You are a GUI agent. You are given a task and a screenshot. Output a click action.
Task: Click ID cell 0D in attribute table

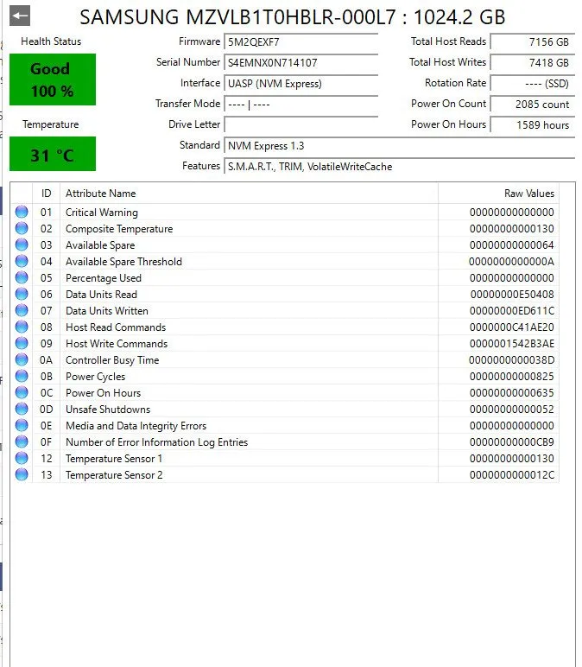point(47,410)
